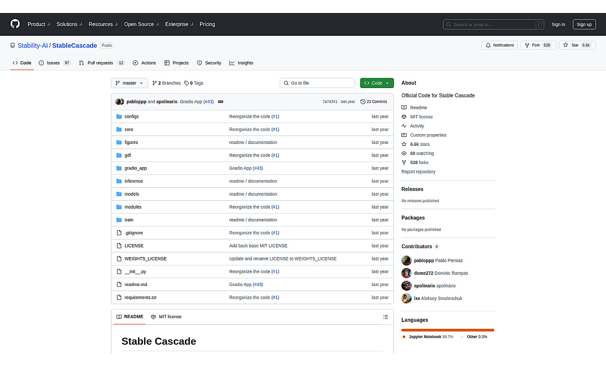Switch to the Insights tab
606x367 pixels.
tap(241, 63)
